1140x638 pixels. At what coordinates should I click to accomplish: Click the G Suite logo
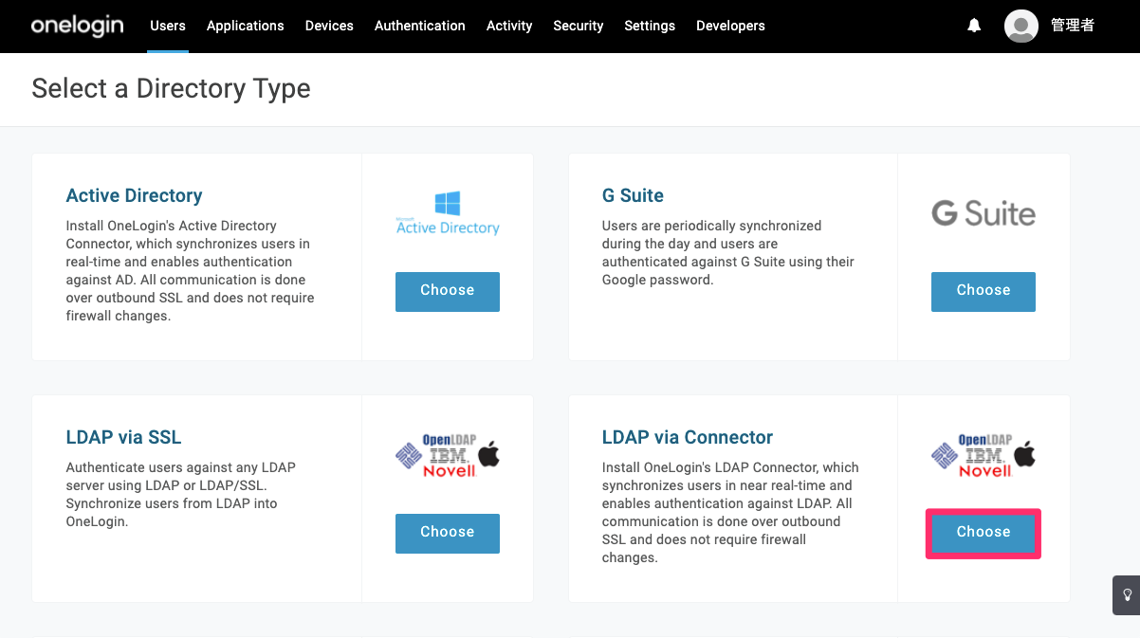[984, 213]
